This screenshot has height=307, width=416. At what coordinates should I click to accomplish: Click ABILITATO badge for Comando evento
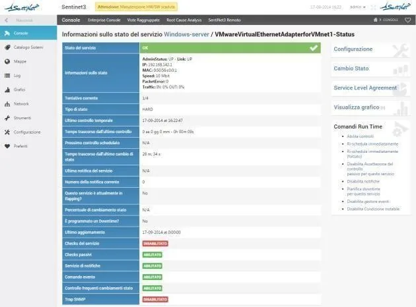pyautogui.click(x=153, y=277)
